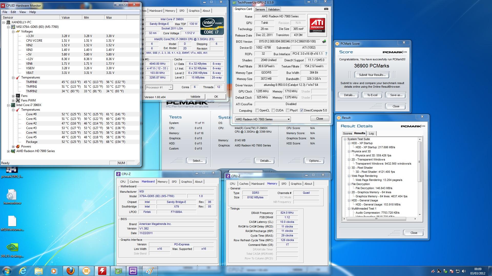Open the Log tab in Result Details
The height and width of the screenshot is (276, 492).
[371, 133]
